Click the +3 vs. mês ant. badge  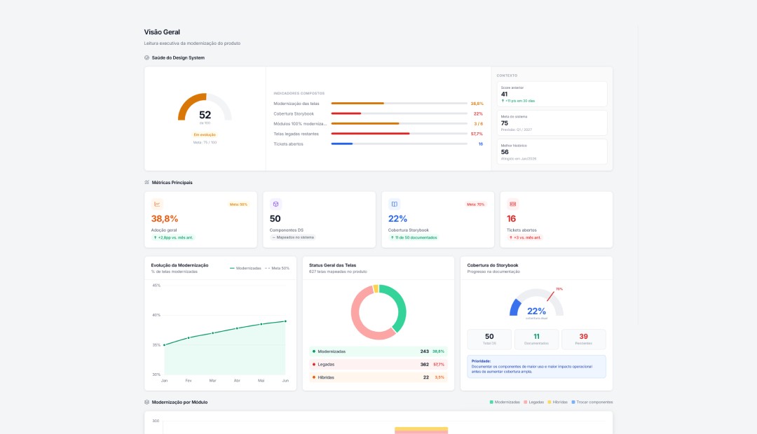pyautogui.click(x=525, y=238)
